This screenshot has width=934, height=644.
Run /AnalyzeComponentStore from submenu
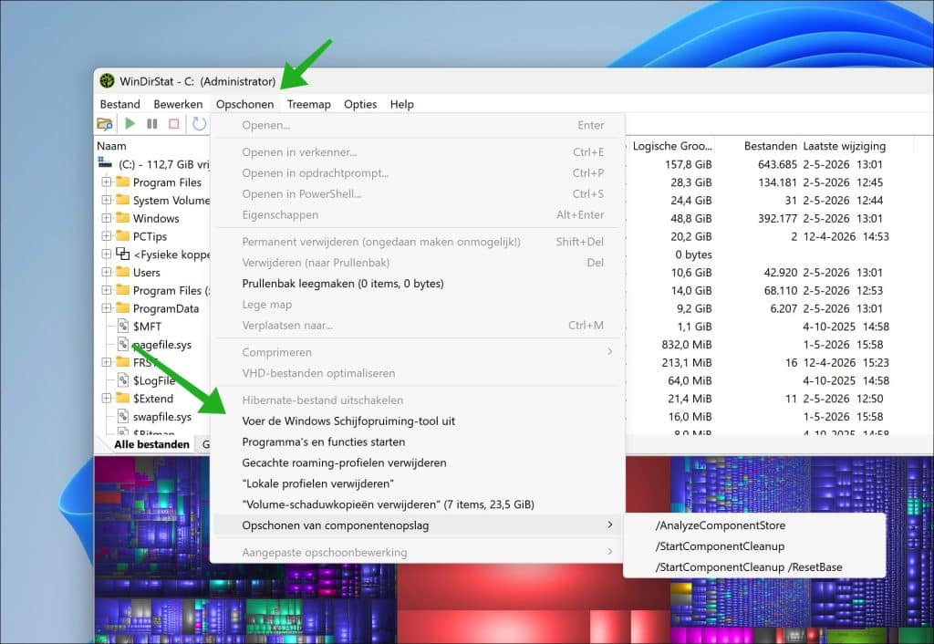754,525
